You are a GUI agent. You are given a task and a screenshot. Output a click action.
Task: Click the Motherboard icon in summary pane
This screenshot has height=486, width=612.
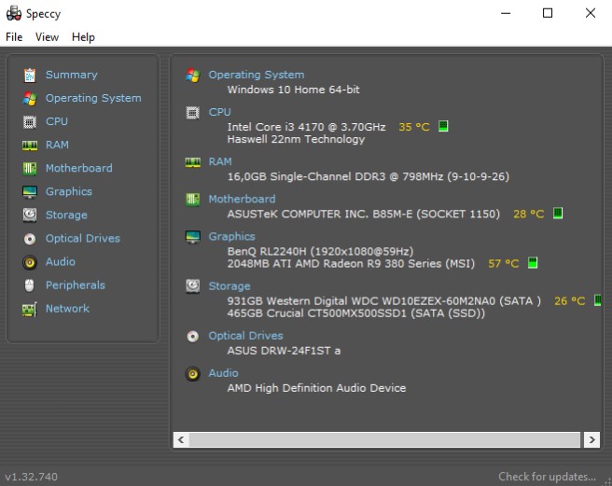193,200
